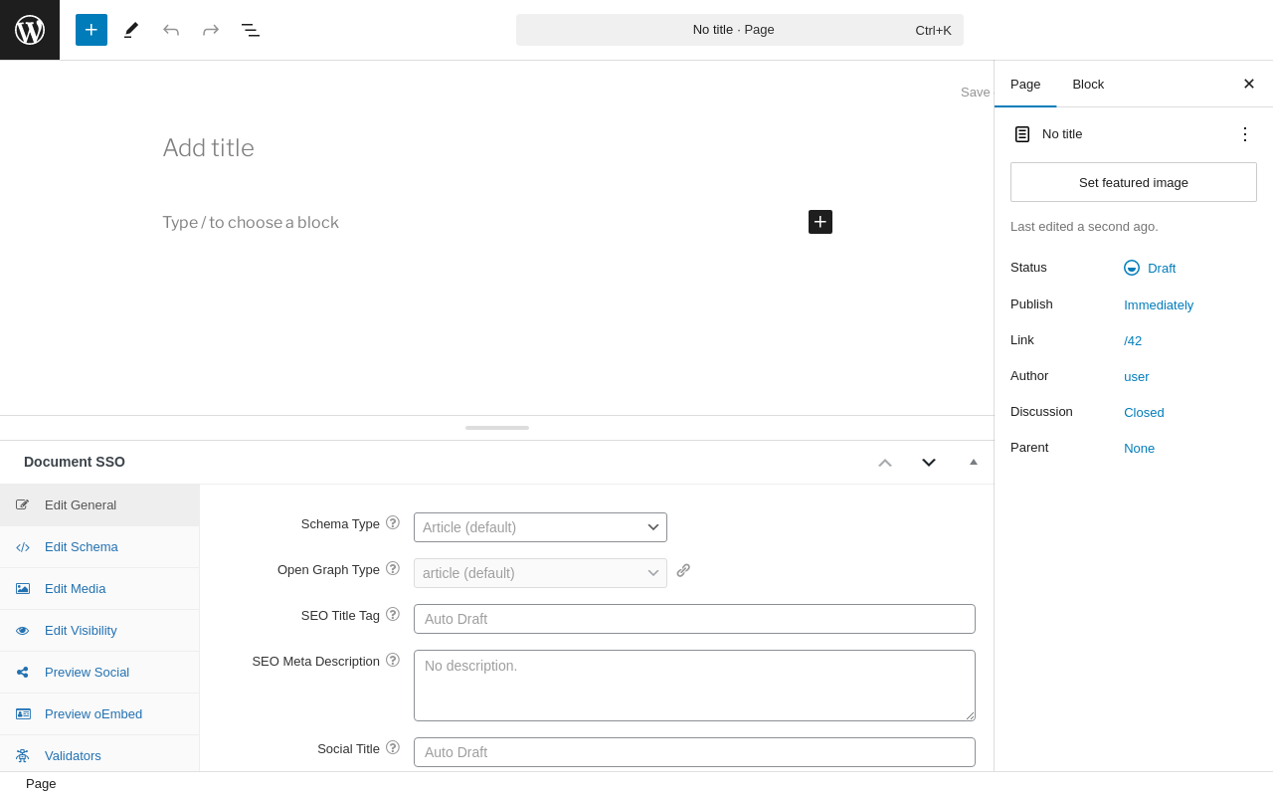
Task: Click the inline add block button
Action: 820,222
